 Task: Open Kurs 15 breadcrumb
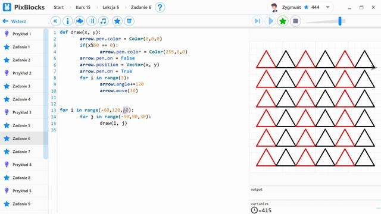83,7
